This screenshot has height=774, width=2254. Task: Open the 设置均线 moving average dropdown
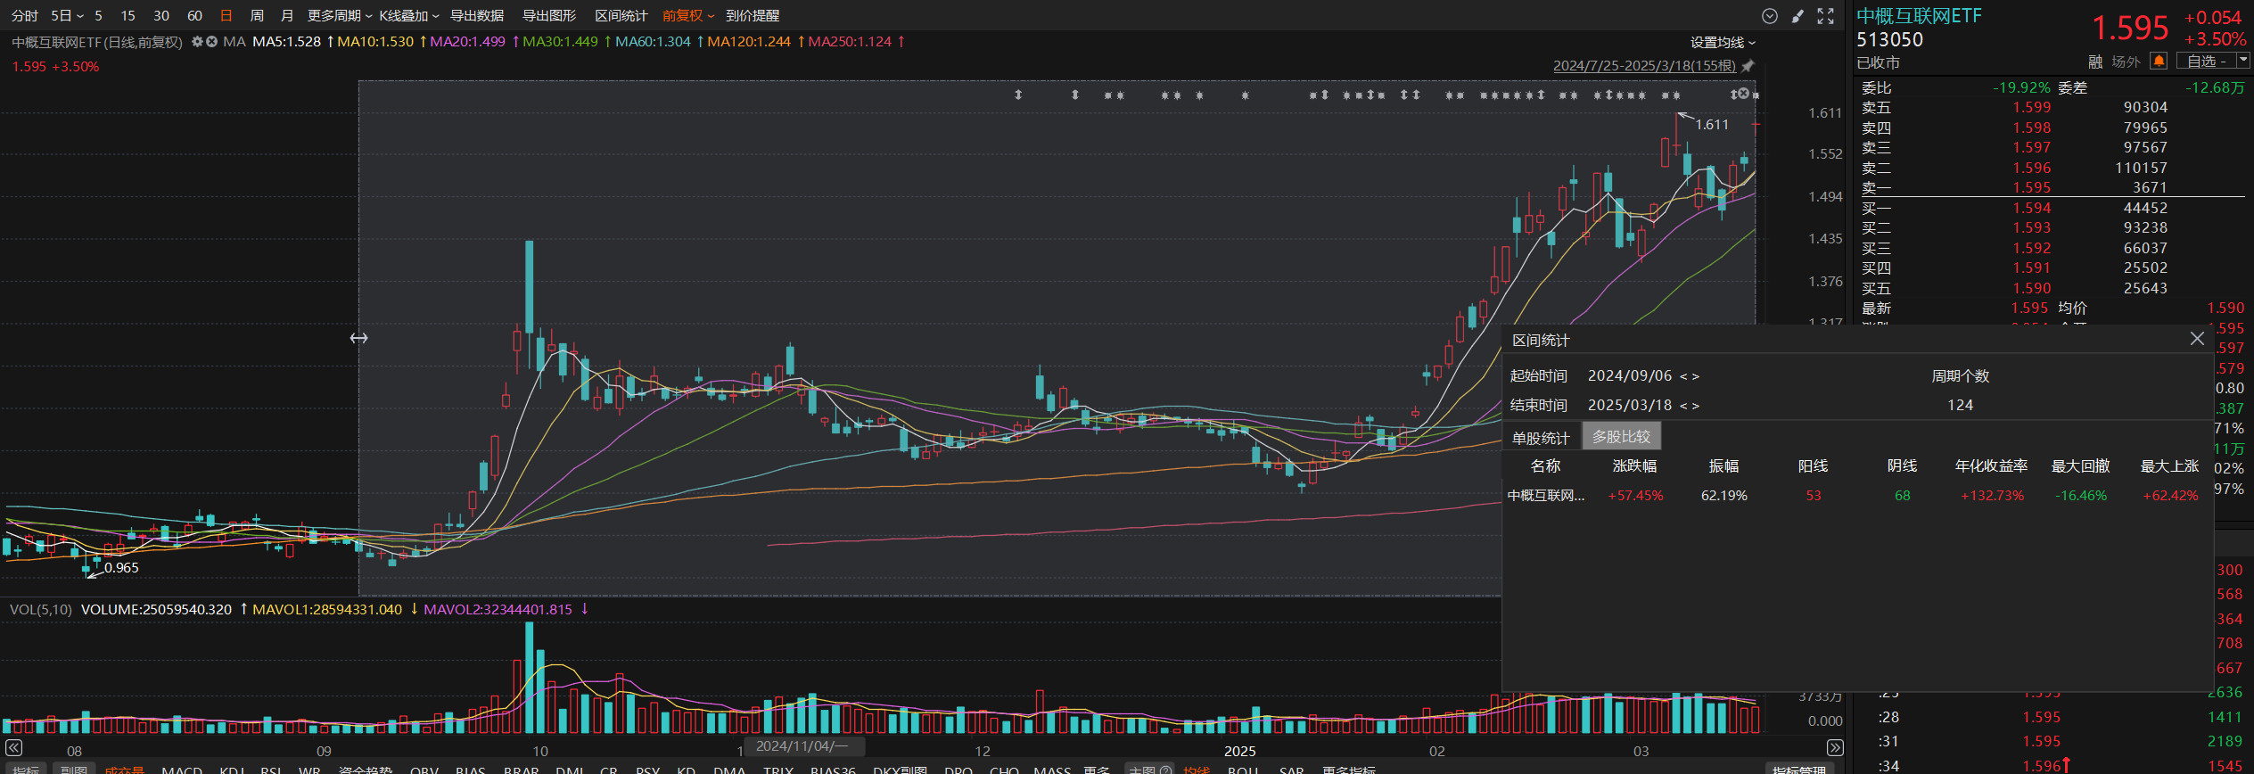[x=1723, y=42]
